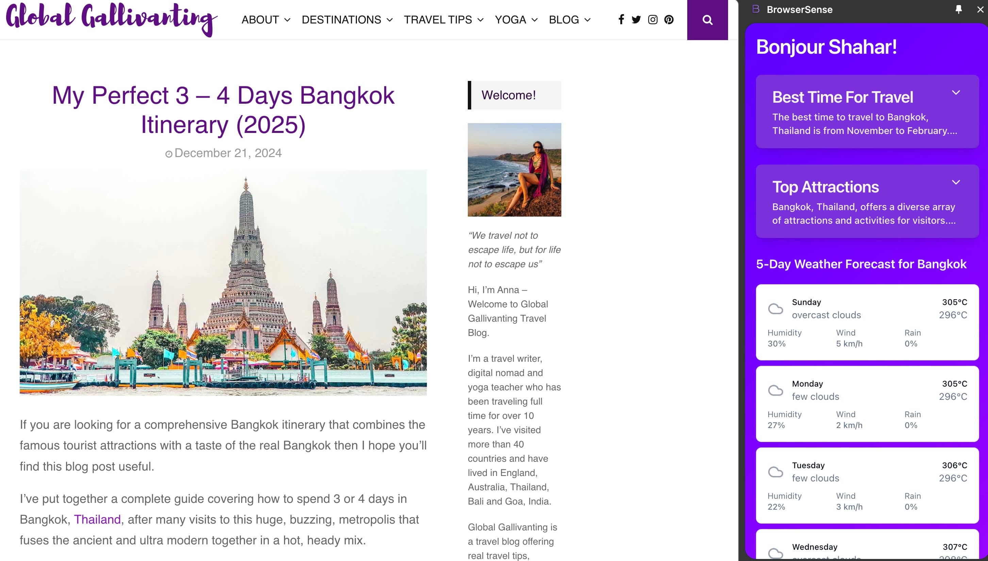Collapse the Best Time For Travel card
The width and height of the screenshot is (988, 561).
coord(956,92)
